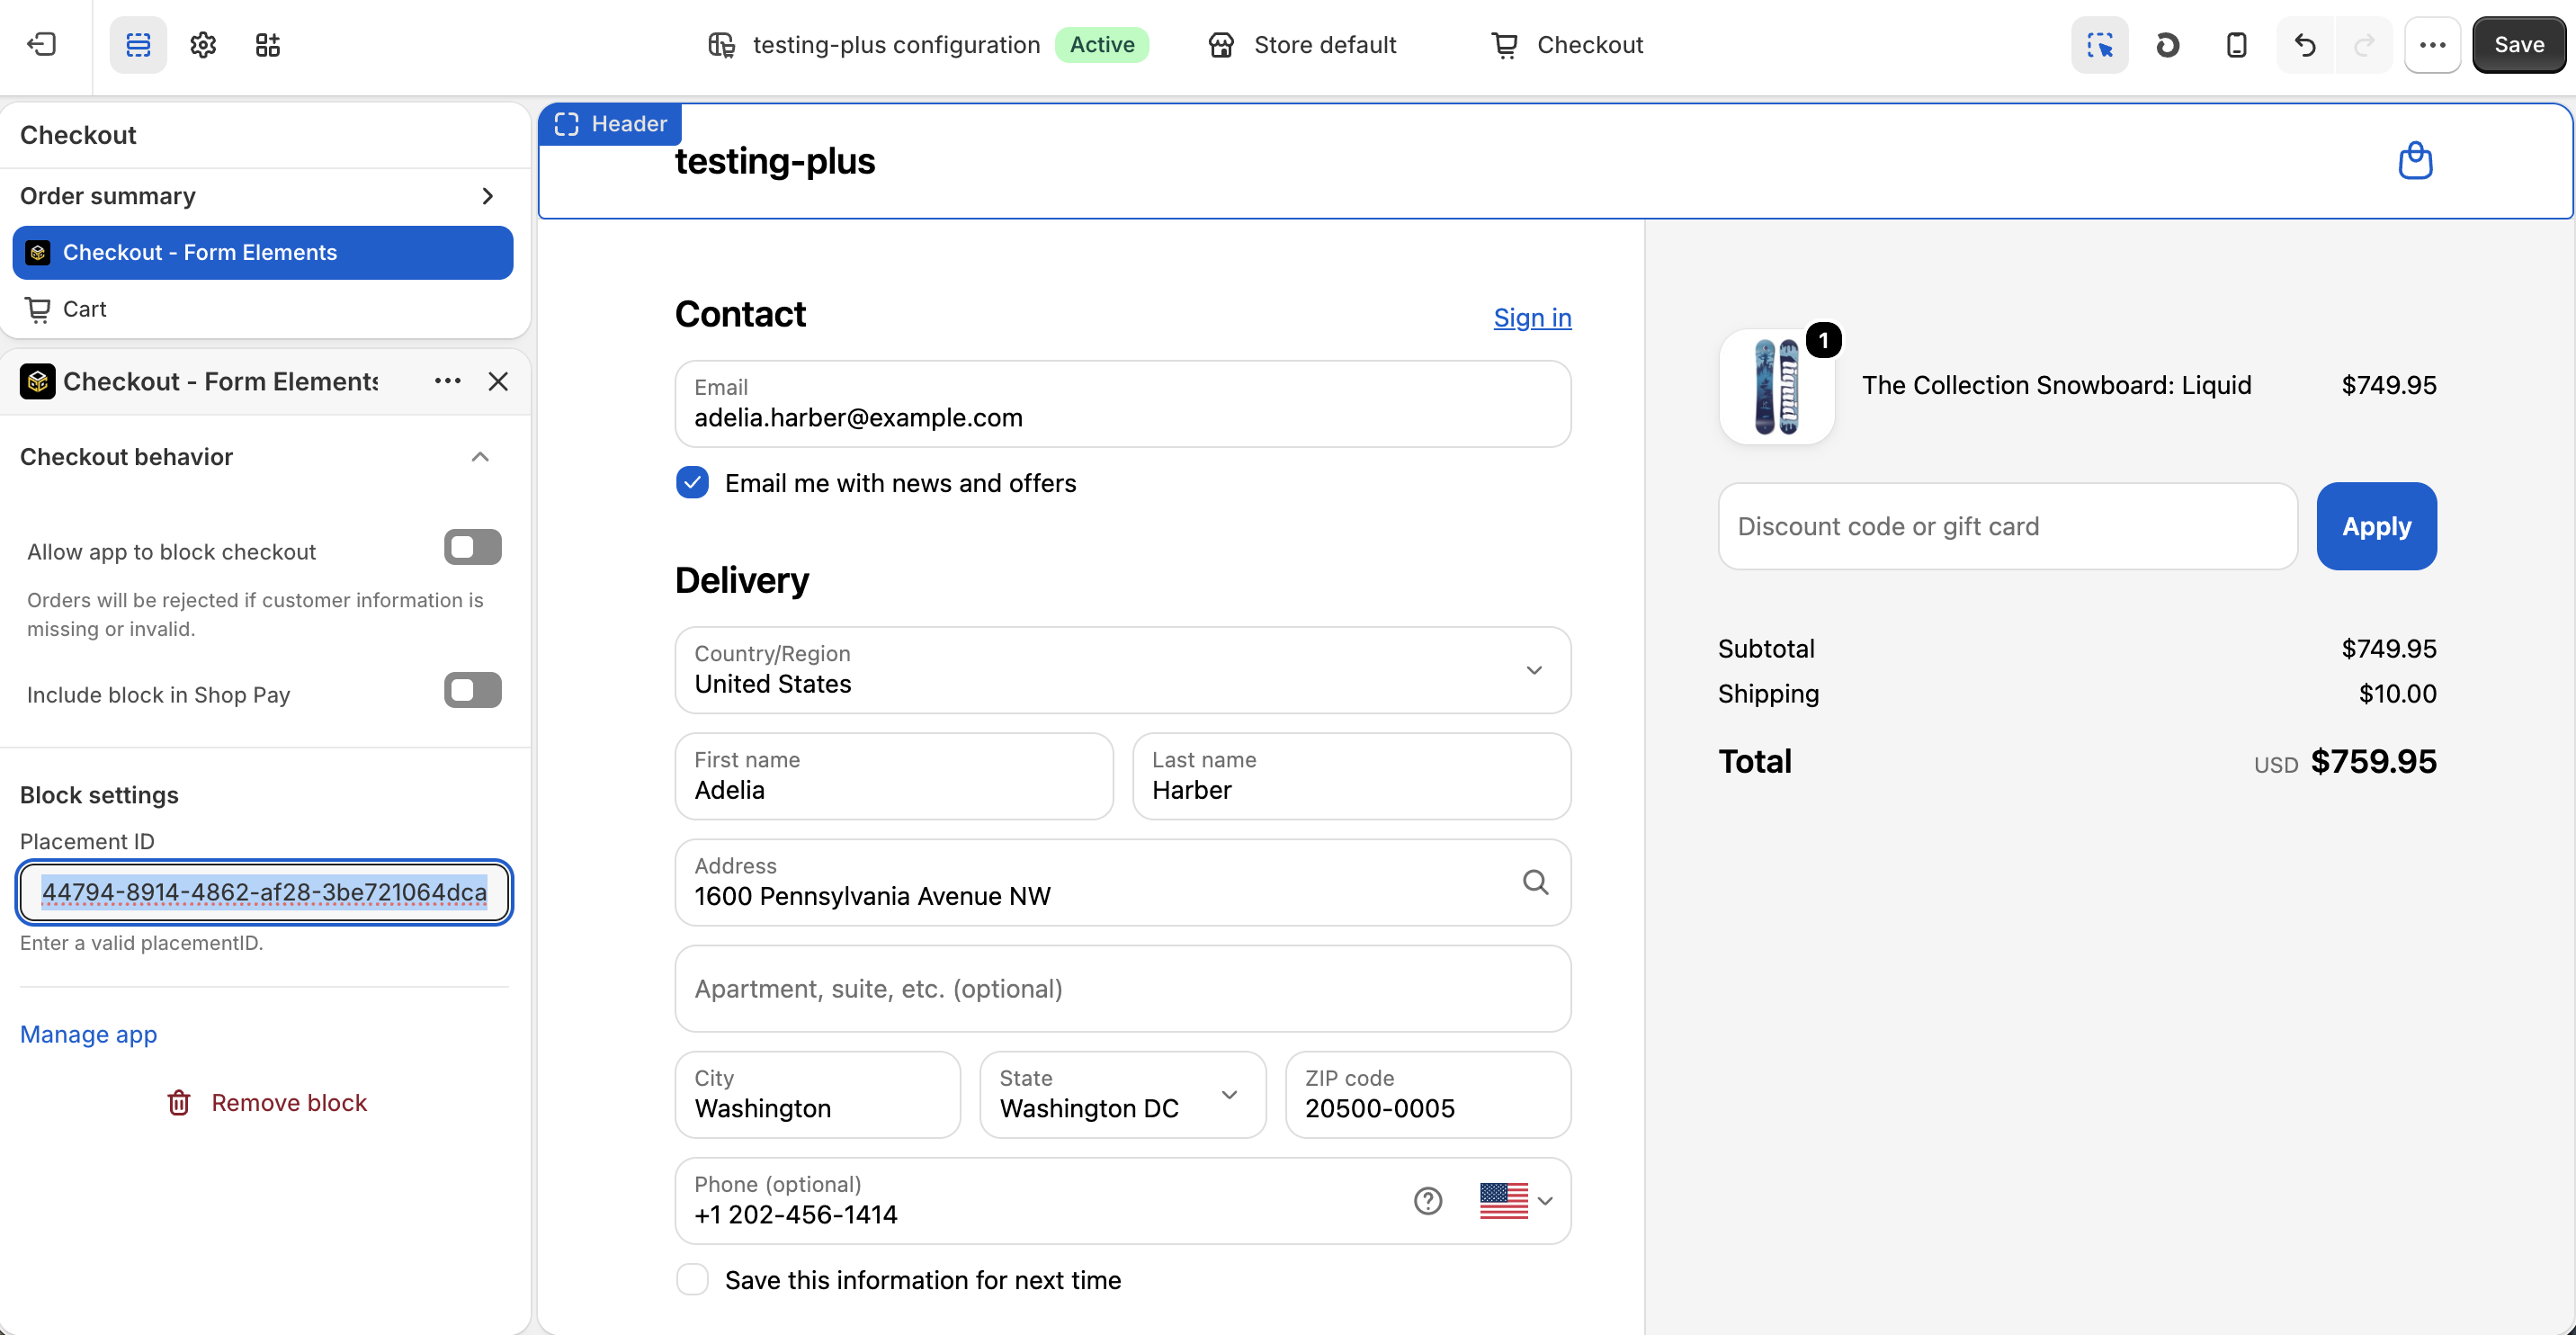Click the Discount code or gift card field

point(2007,526)
